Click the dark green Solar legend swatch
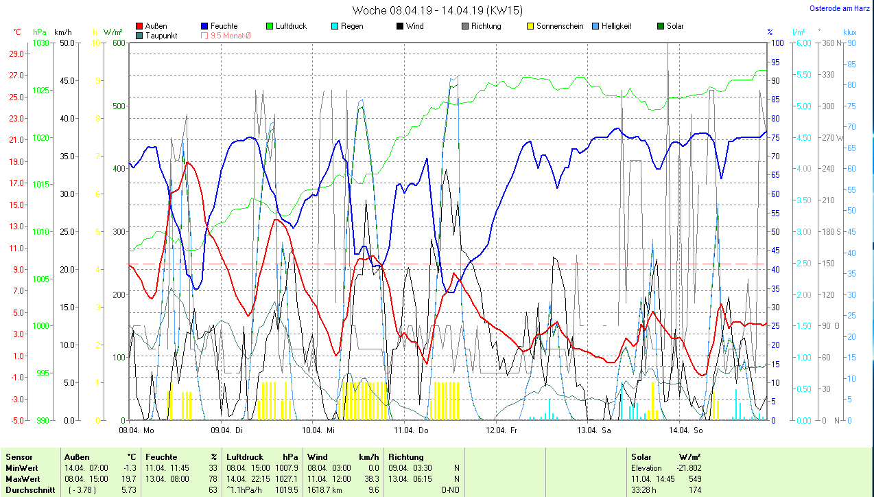The height and width of the screenshot is (497, 874). pyautogui.click(x=661, y=27)
